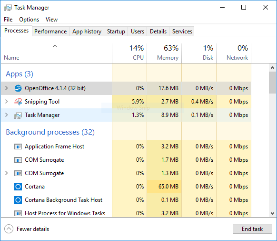Sort by the Network column header
The image size is (277, 241).
pyautogui.click(x=234, y=53)
